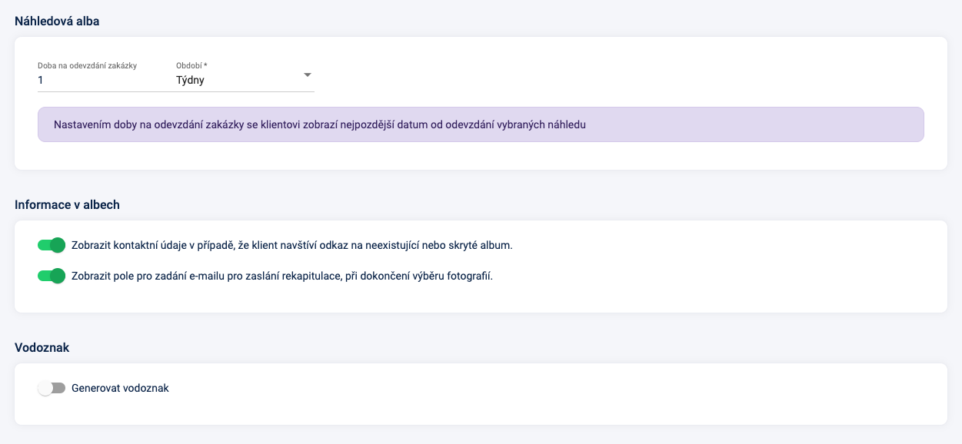Click the Doba na odevzdání zakázky field label
This screenshot has height=444, width=962.
point(87,65)
